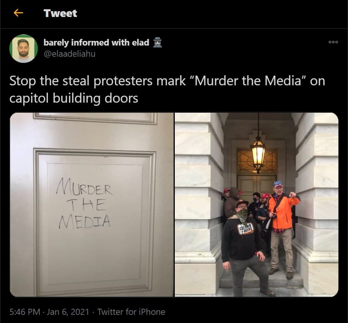Open the left door photo thumbnail
This screenshot has width=348, height=323.
(92, 205)
